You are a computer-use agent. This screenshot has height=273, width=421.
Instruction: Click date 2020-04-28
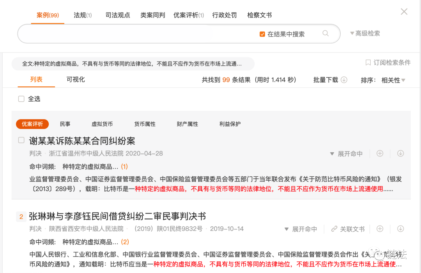(144, 153)
